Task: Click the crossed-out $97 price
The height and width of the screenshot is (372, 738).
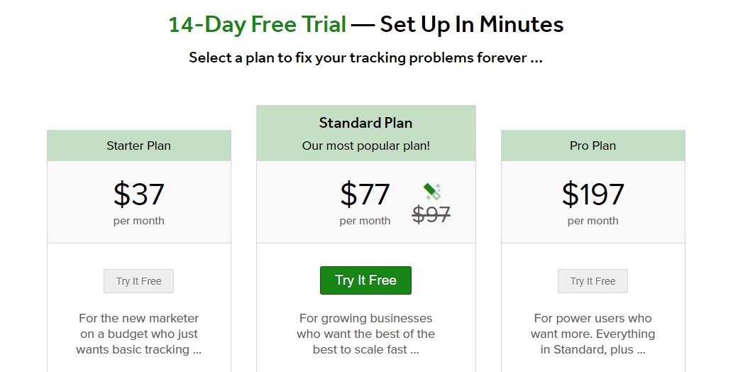Action: (431, 214)
